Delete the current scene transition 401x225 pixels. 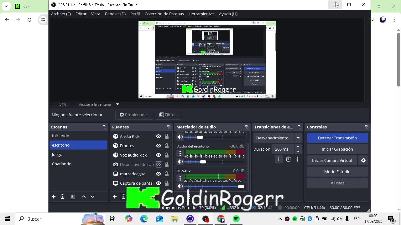point(288,159)
